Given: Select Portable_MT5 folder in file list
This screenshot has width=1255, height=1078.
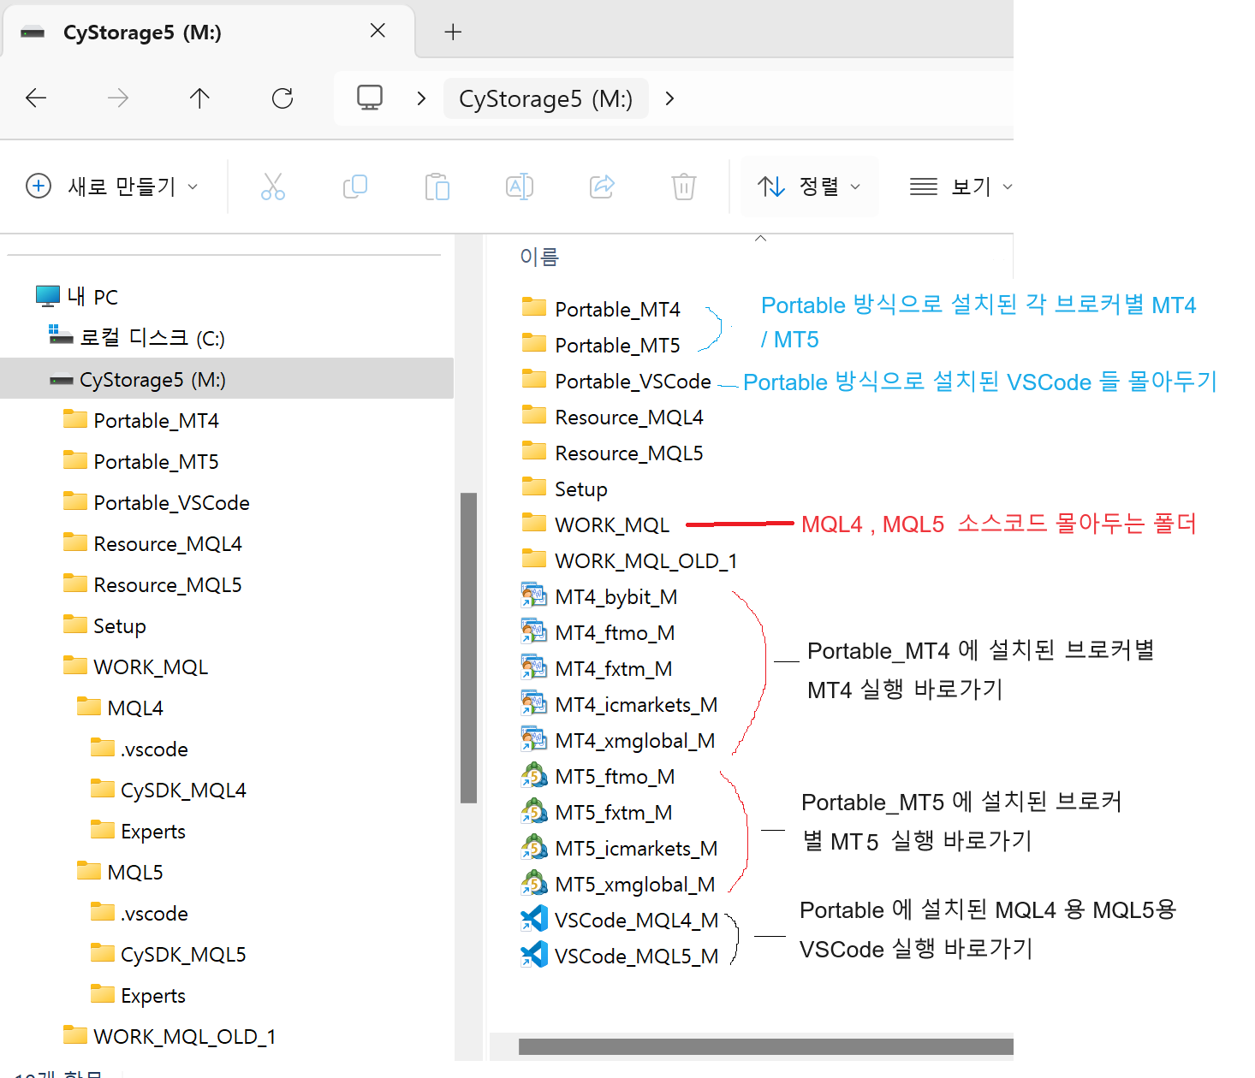Looking at the screenshot, I should 601,345.
